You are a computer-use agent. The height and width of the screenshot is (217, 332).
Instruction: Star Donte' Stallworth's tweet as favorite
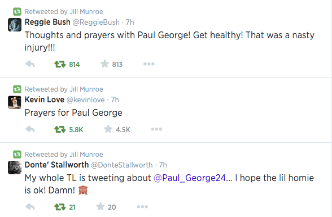pyautogui.click(x=101, y=206)
